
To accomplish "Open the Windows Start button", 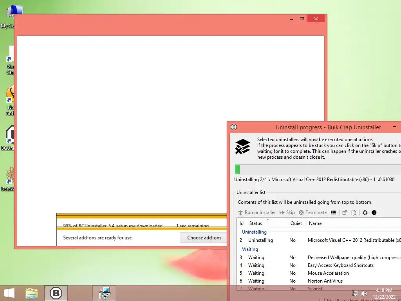I will click(9, 293).
